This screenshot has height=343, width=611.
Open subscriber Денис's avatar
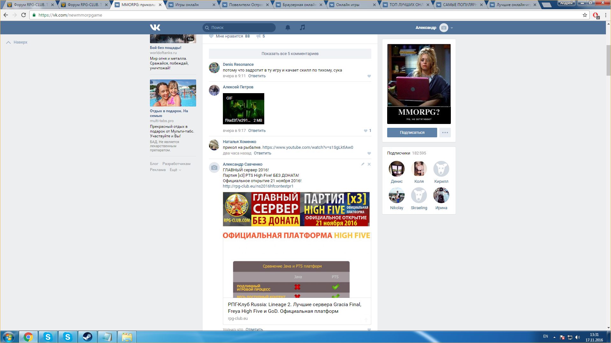click(x=397, y=169)
